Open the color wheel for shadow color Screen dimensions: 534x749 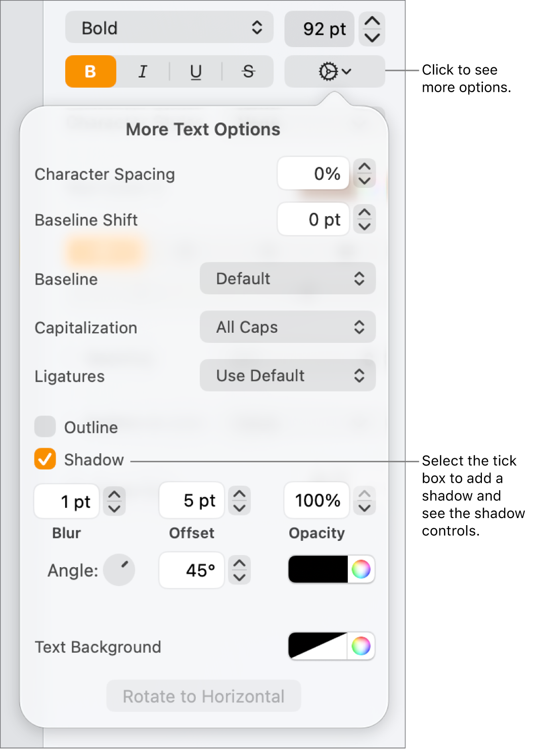coord(362,570)
